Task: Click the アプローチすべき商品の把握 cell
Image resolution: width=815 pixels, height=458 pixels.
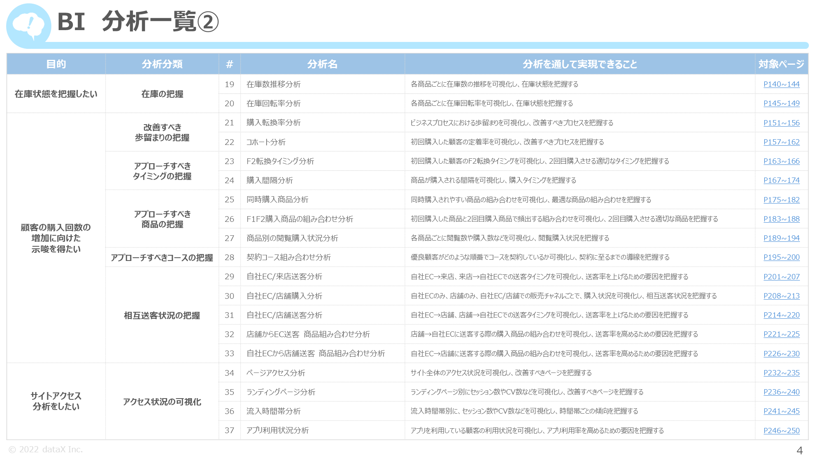Action: click(x=162, y=219)
